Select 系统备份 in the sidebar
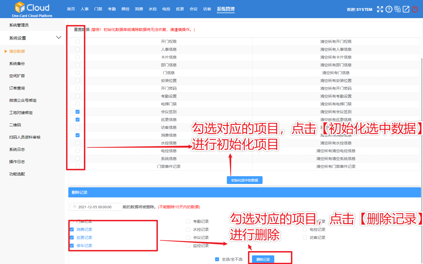Image resolution: width=423 pixels, height=264 pixels. pyautogui.click(x=17, y=64)
